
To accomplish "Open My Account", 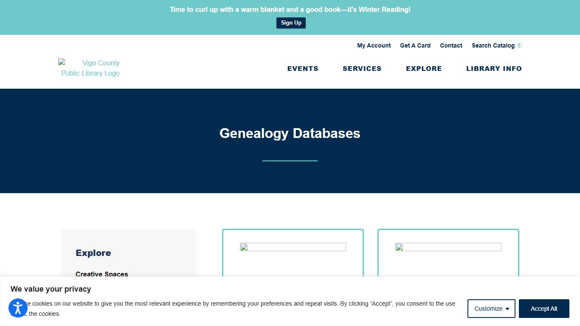I will [374, 45].
